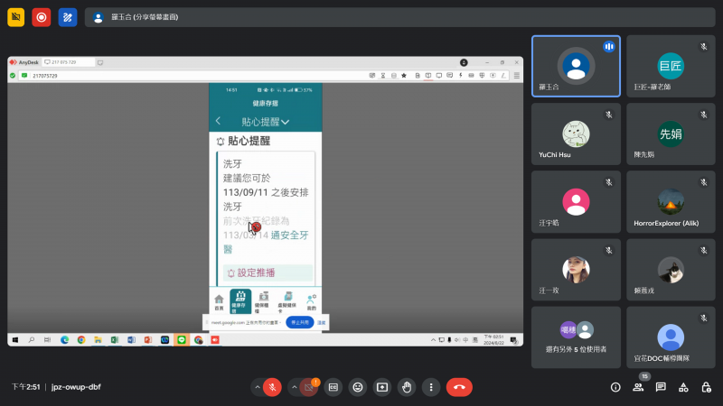Select the 巨匠-羅老師 participant tile

point(671,66)
